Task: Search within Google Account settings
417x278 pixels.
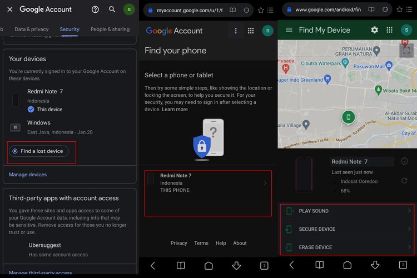Action: pos(112,9)
